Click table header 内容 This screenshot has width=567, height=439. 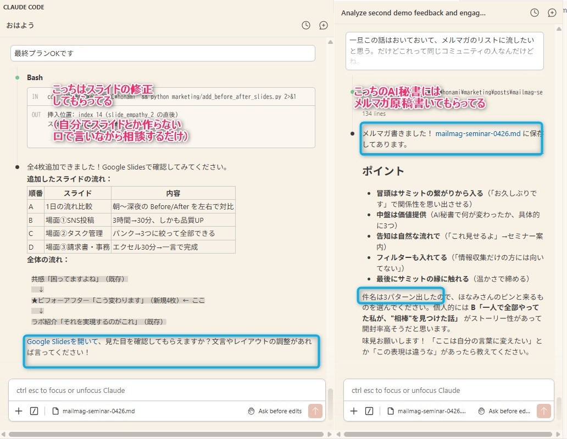point(173,193)
